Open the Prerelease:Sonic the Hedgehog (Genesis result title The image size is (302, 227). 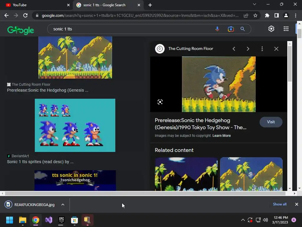pyautogui.click(x=47, y=90)
